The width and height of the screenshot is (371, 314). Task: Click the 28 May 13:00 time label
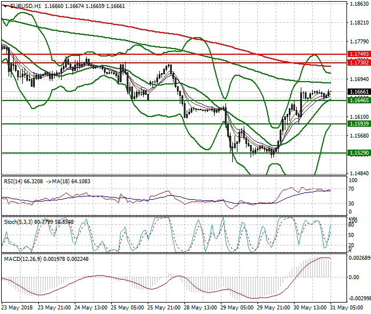coord(201,308)
